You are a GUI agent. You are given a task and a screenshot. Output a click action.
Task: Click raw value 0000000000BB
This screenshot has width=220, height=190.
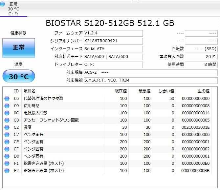(x=195, y=171)
